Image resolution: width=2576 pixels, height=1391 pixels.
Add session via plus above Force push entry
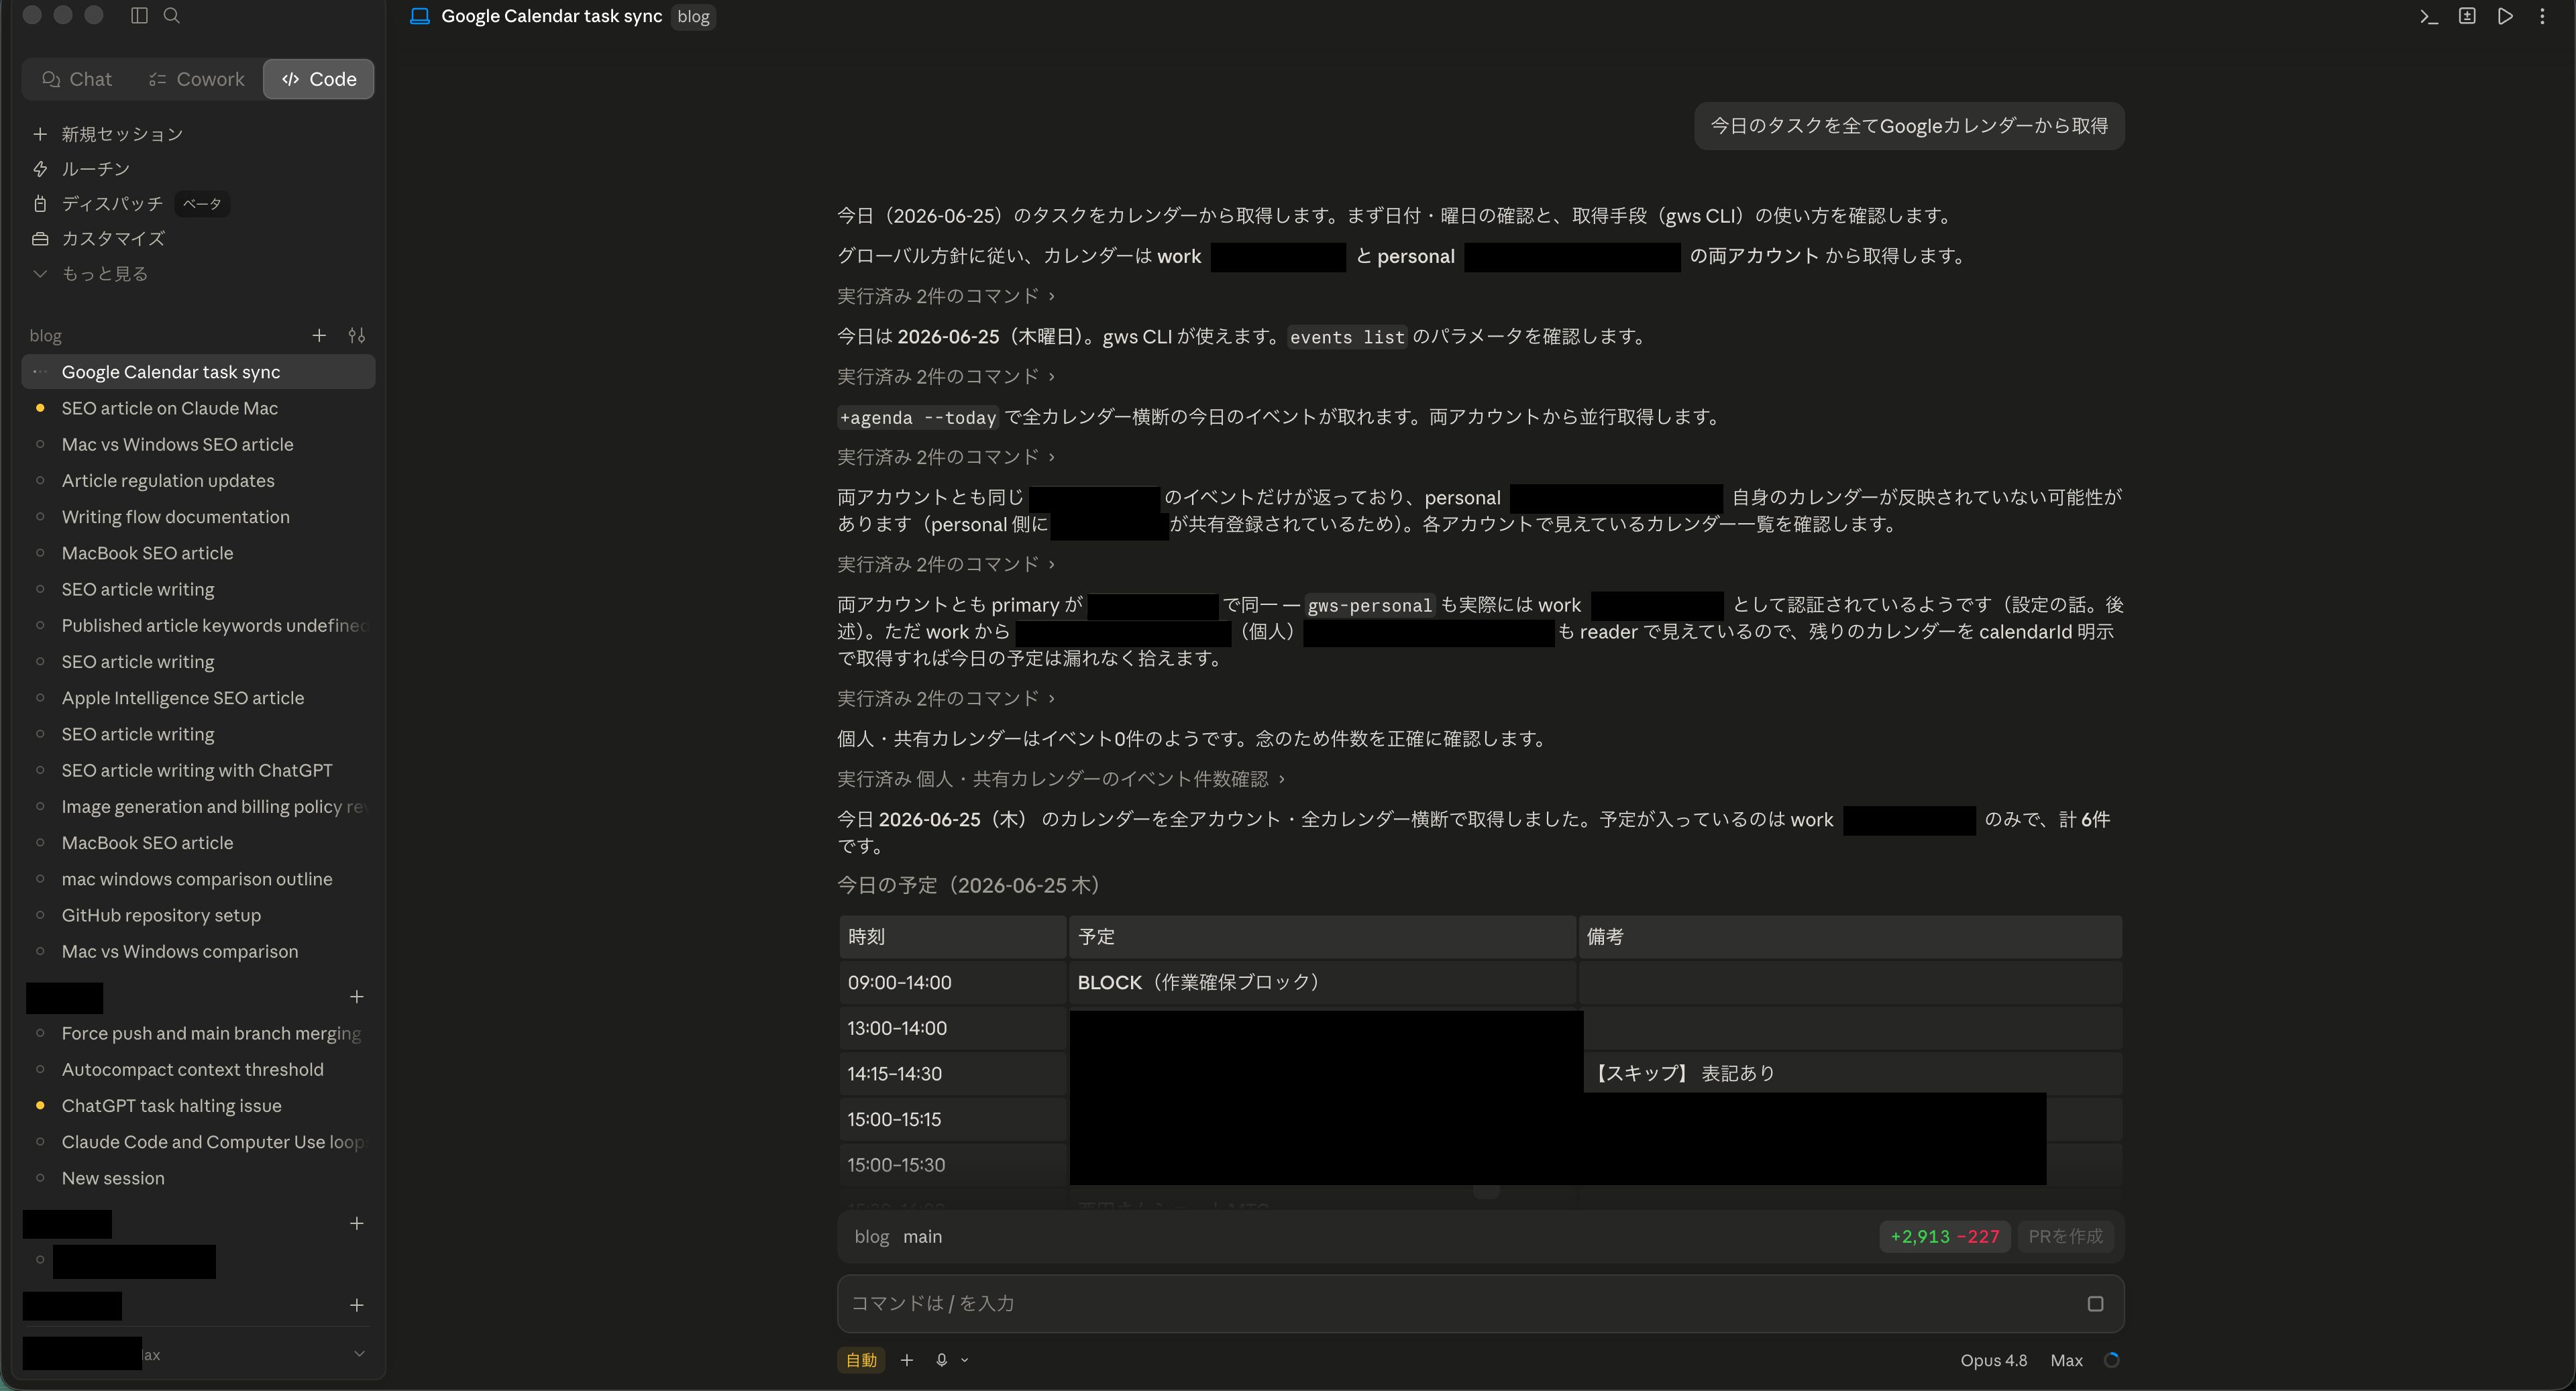pos(356,997)
